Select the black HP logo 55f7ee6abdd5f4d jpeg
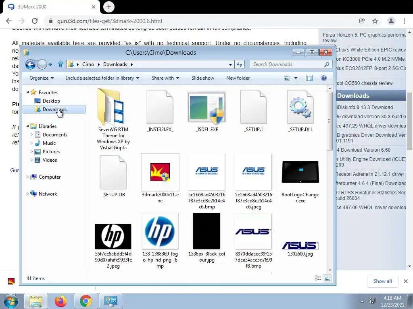 (x=113, y=236)
